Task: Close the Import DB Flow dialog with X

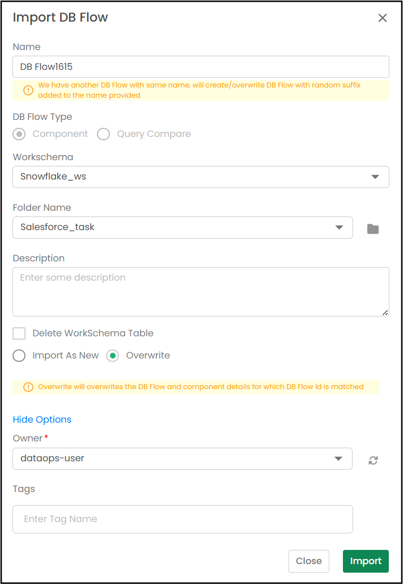Action: pyautogui.click(x=383, y=18)
